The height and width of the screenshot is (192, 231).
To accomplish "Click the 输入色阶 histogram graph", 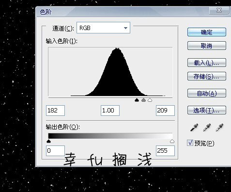I will point(110,72).
